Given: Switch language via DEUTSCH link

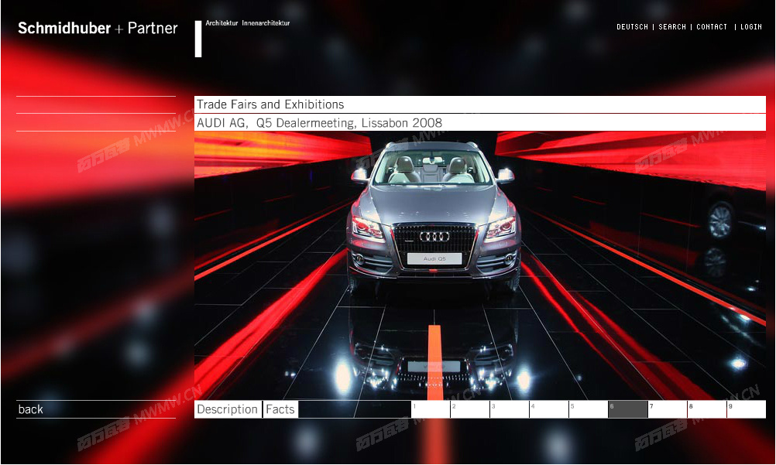Looking at the screenshot, I should coord(632,27).
